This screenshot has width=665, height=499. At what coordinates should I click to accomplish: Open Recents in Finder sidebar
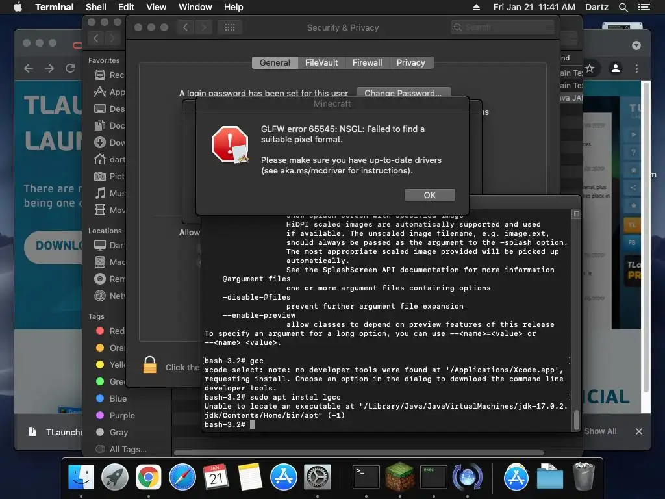click(110, 75)
